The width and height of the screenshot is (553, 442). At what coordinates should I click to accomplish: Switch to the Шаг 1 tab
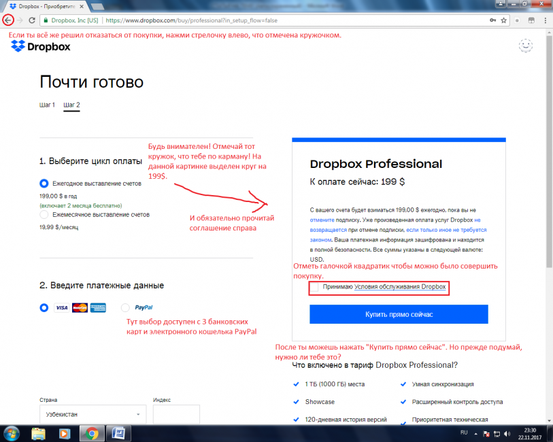point(47,105)
